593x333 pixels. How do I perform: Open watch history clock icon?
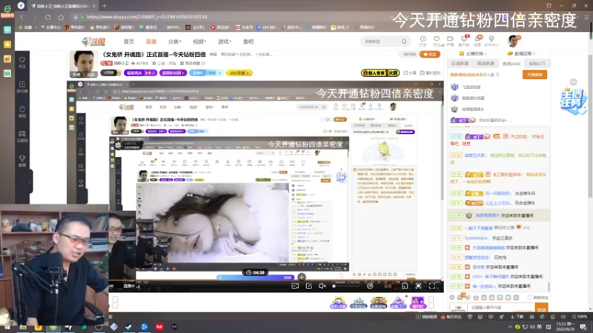(x=423, y=41)
